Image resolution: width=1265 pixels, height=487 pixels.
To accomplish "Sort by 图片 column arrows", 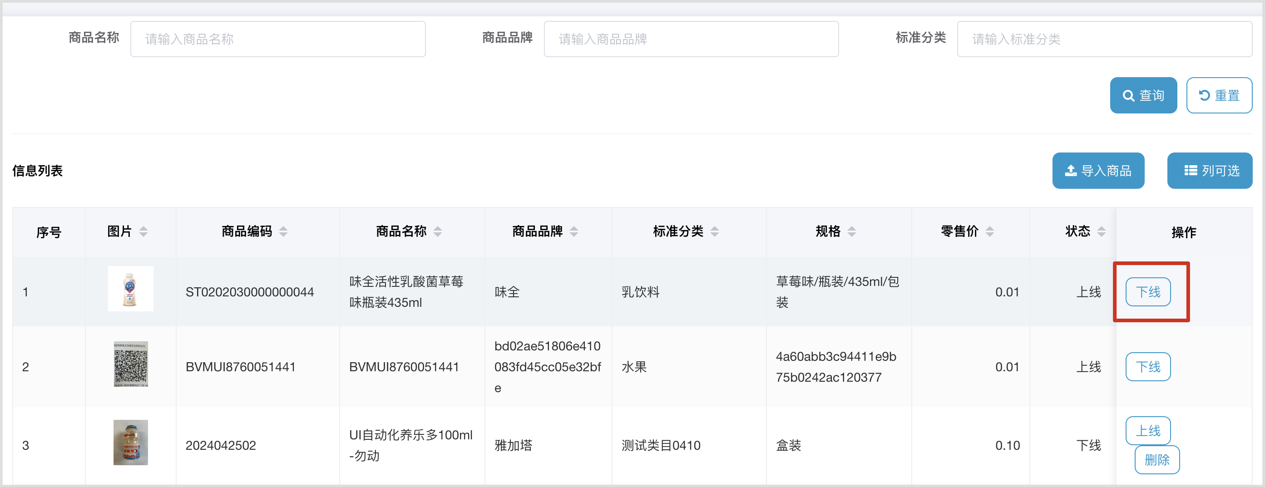I will 143,231.
